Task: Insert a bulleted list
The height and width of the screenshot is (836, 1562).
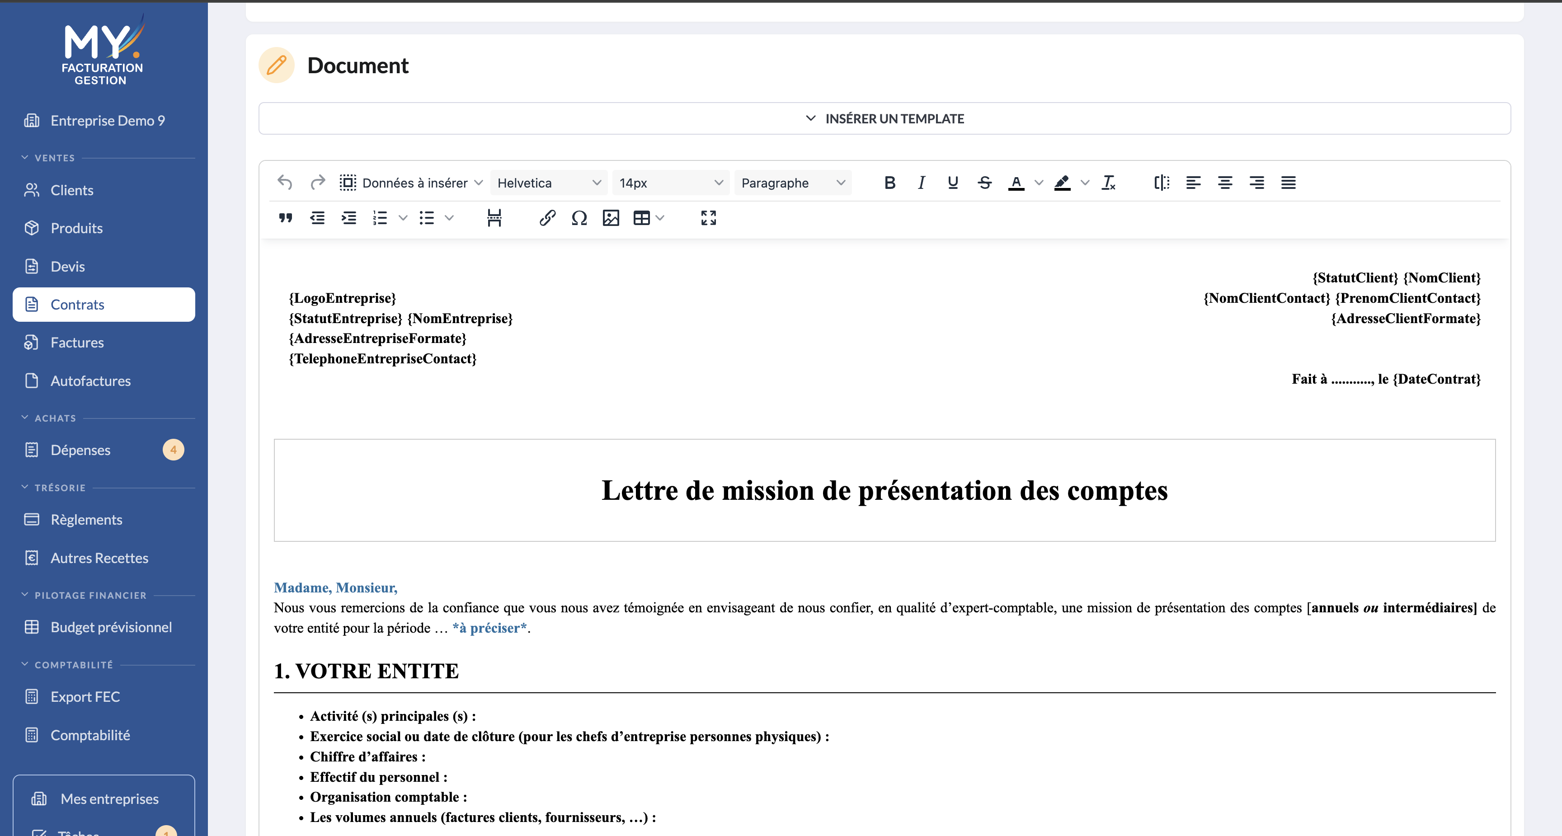Action: point(427,218)
